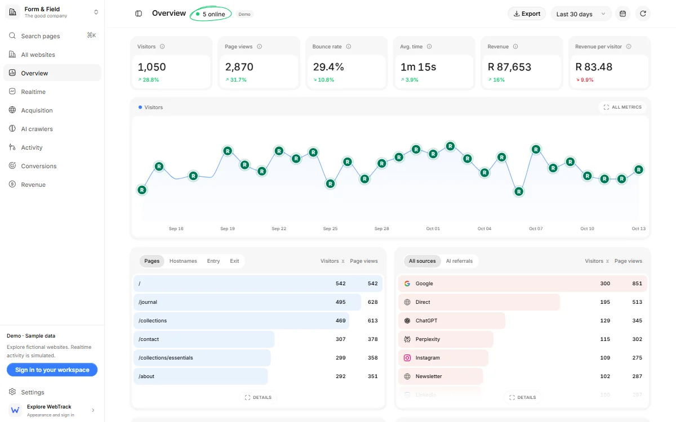The height and width of the screenshot is (422, 676).
Task: Click the Realtime sidebar icon
Action: (x=12, y=92)
